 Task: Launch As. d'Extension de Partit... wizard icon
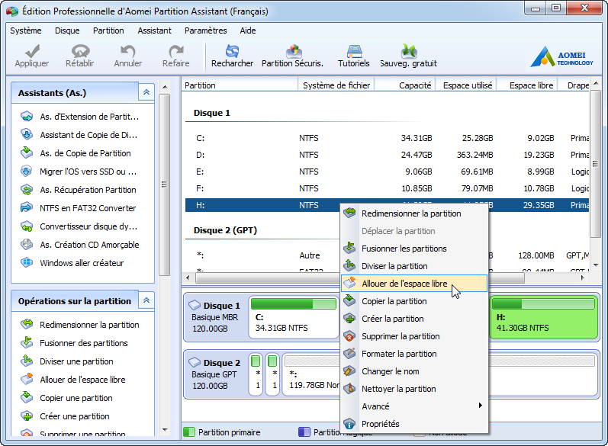pyautogui.click(x=27, y=116)
